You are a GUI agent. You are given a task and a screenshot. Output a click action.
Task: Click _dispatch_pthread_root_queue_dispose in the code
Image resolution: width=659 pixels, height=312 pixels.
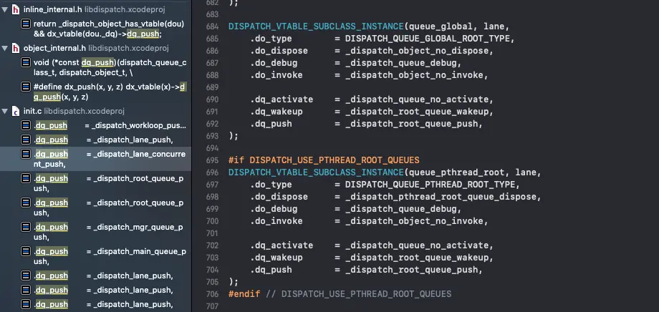[x=441, y=197]
